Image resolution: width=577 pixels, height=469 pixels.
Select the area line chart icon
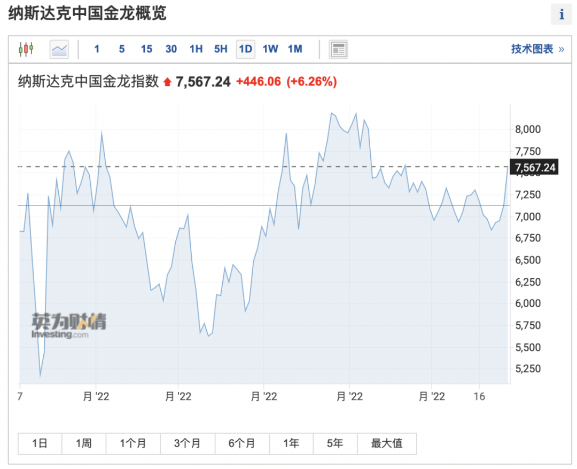[x=59, y=49]
